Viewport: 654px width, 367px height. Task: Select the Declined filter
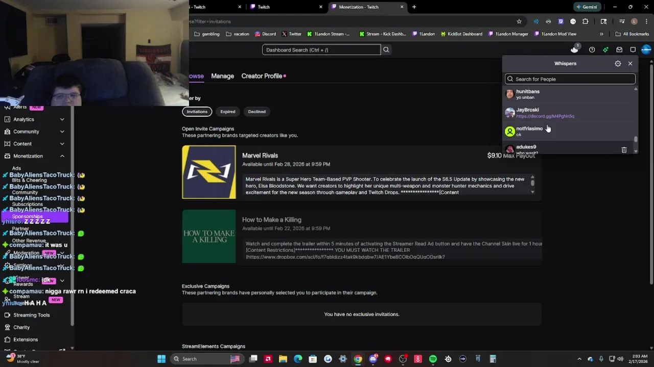[x=256, y=112]
